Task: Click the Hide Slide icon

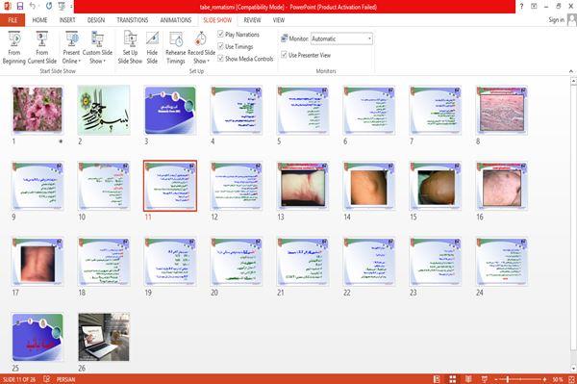Action: [x=152, y=48]
